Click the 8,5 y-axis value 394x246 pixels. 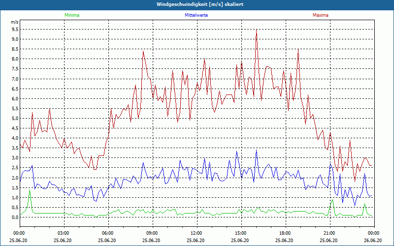click(x=15, y=49)
